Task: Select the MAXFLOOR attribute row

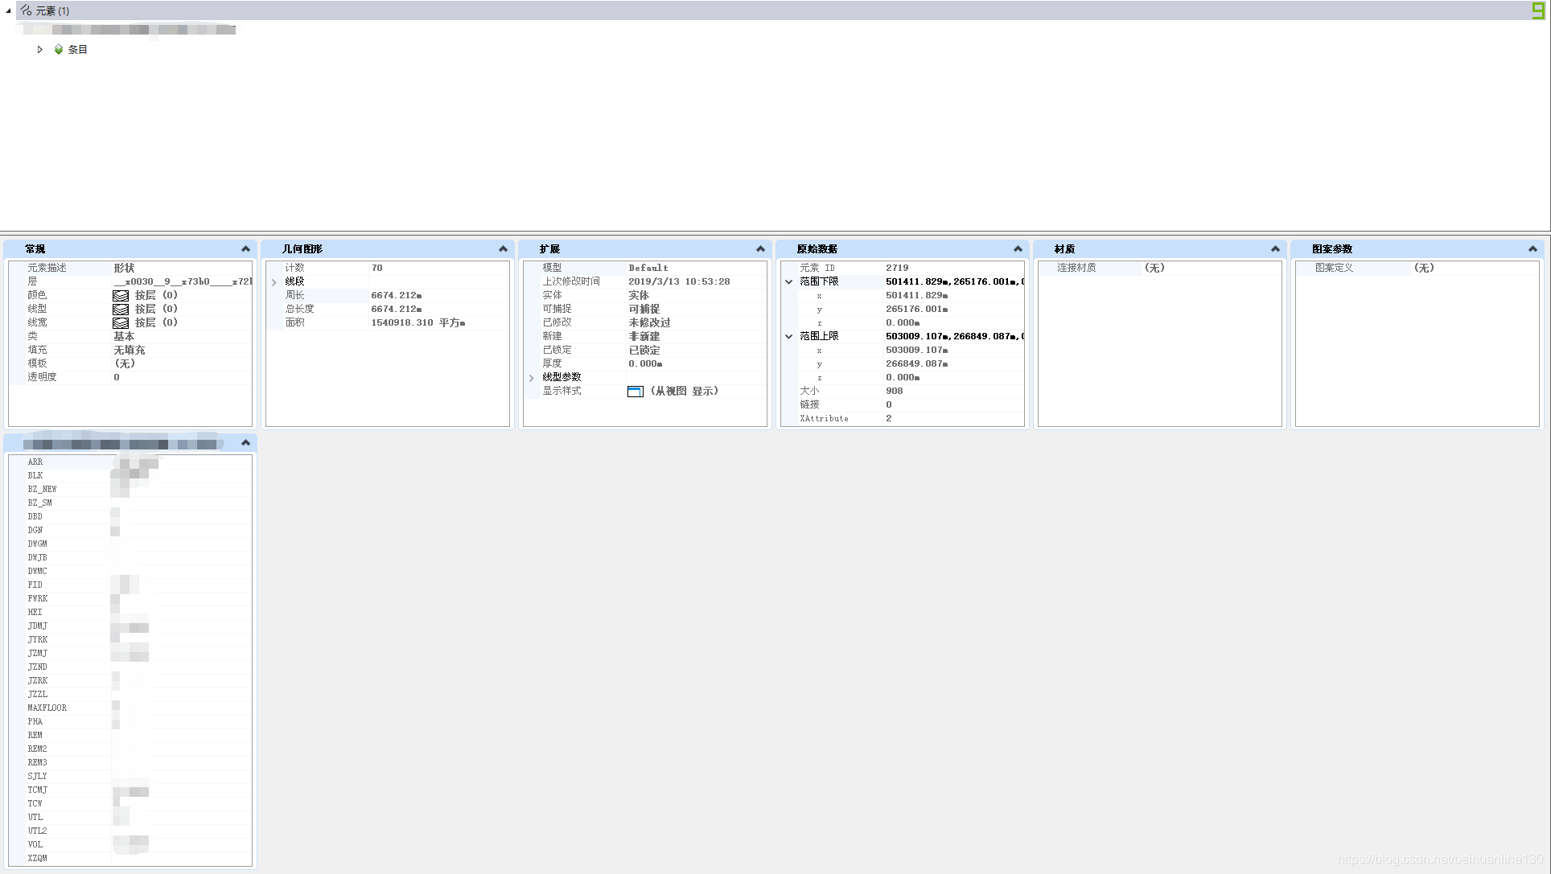Action: 131,708
